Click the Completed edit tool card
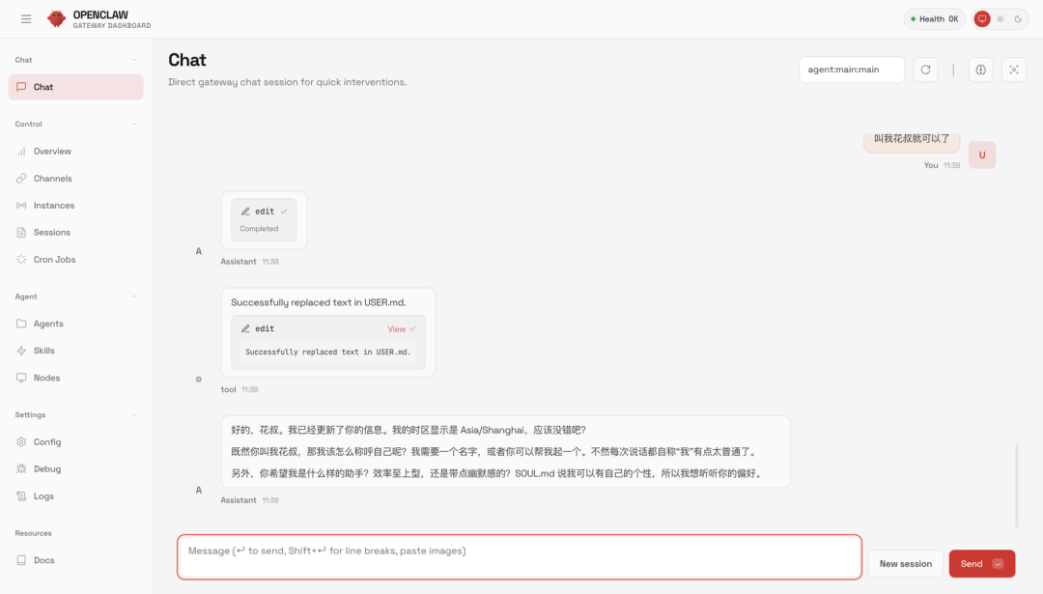The height and width of the screenshot is (594, 1043). (x=264, y=220)
